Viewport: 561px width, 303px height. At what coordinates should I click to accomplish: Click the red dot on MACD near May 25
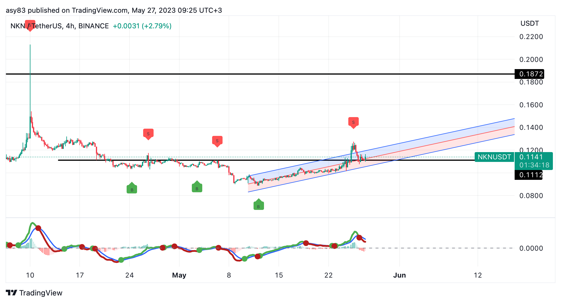point(359,238)
